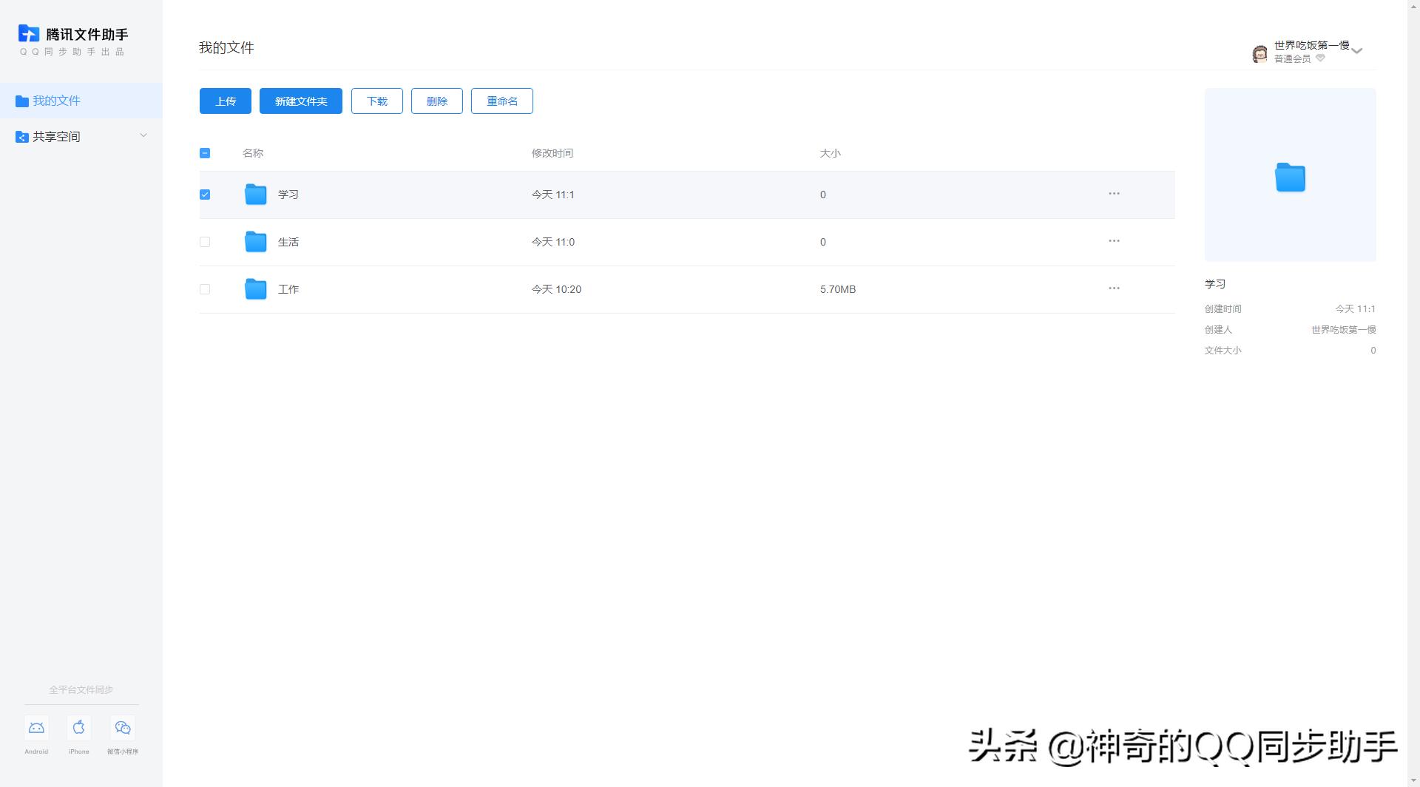Screen dimensions: 1420x787
Task: Open the 学习 folder icon
Action: [254, 195]
